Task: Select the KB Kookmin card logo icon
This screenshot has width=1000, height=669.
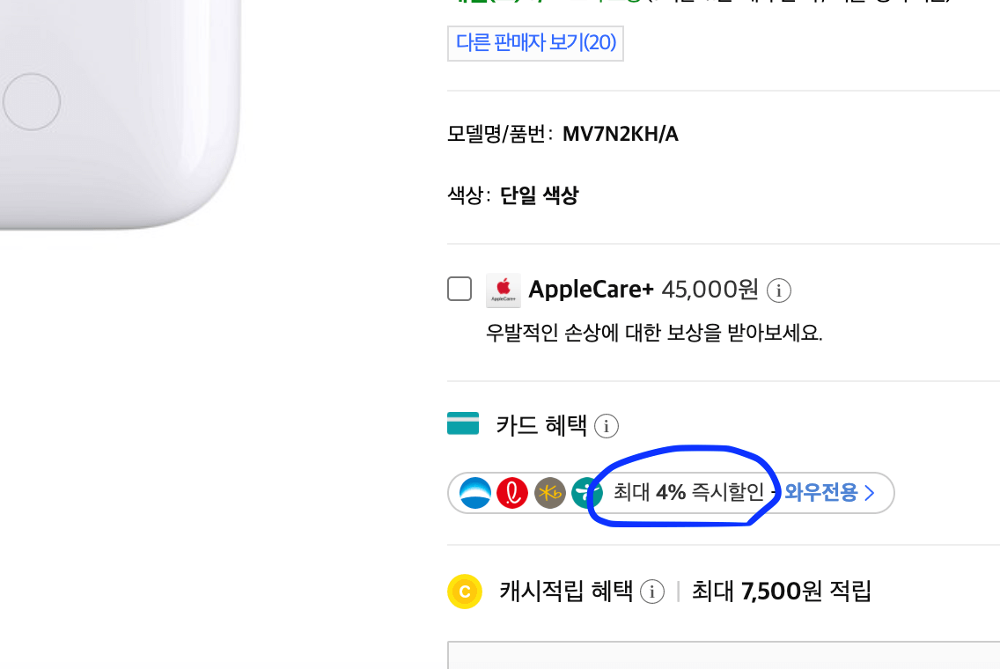Action: tap(548, 493)
